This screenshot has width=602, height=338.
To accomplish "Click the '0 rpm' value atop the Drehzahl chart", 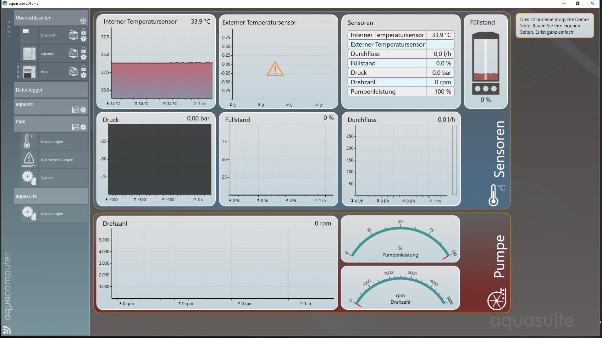I will (x=323, y=223).
